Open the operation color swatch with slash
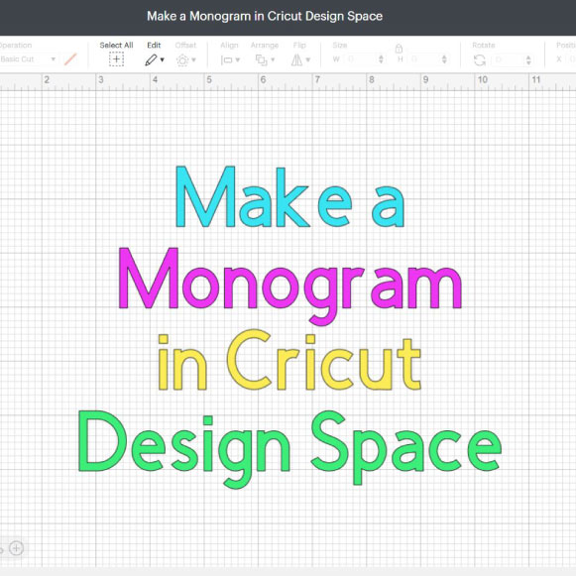 tap(70, 59)
